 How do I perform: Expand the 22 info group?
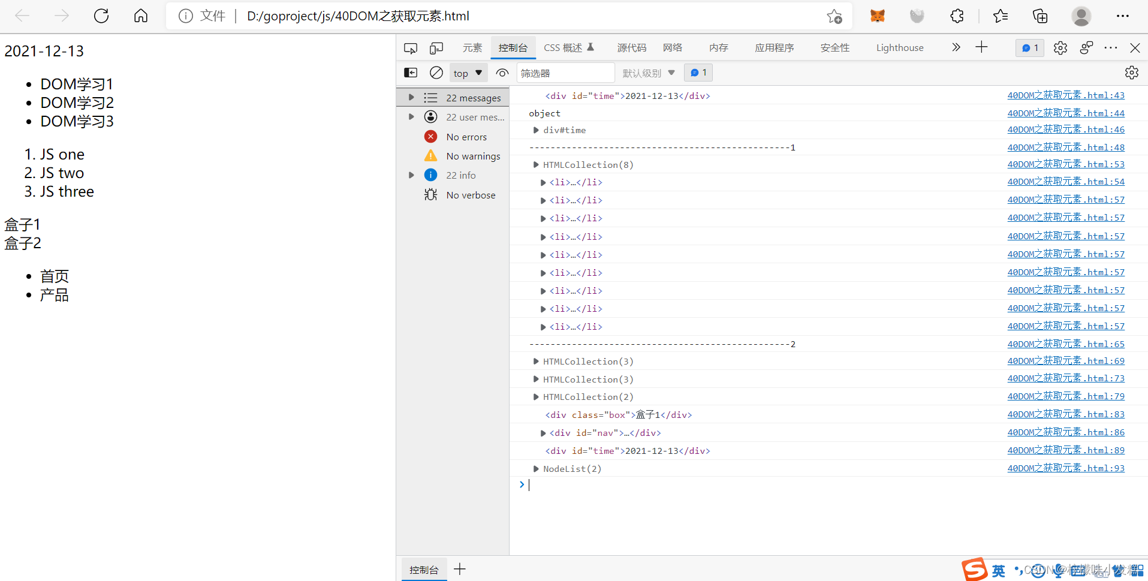(x=411, y=175)
